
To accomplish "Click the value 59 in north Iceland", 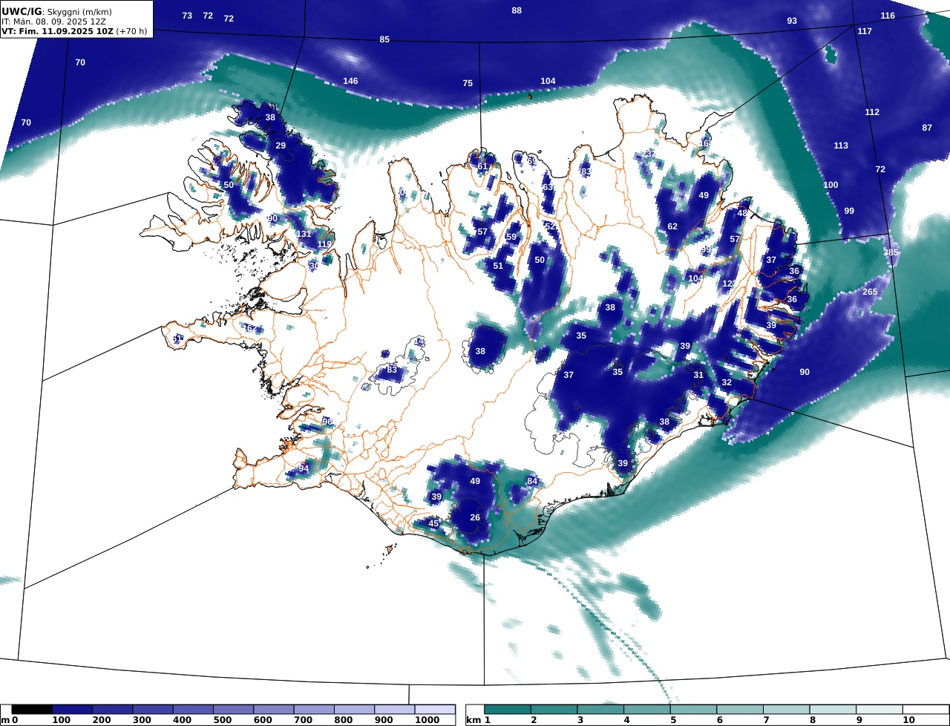I will tap(511, 237).
